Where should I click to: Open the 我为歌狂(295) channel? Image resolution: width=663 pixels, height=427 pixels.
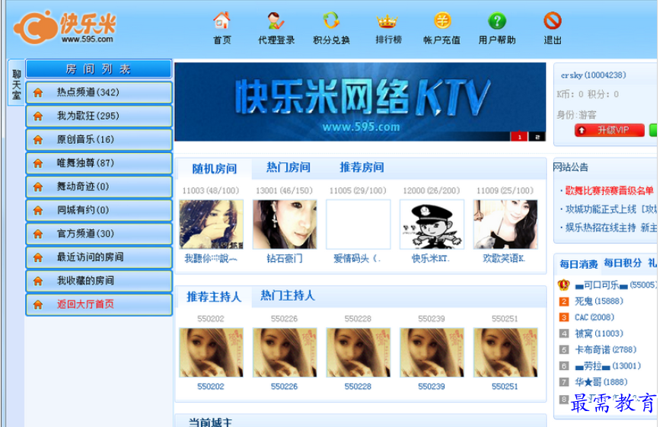click(99, 116)
